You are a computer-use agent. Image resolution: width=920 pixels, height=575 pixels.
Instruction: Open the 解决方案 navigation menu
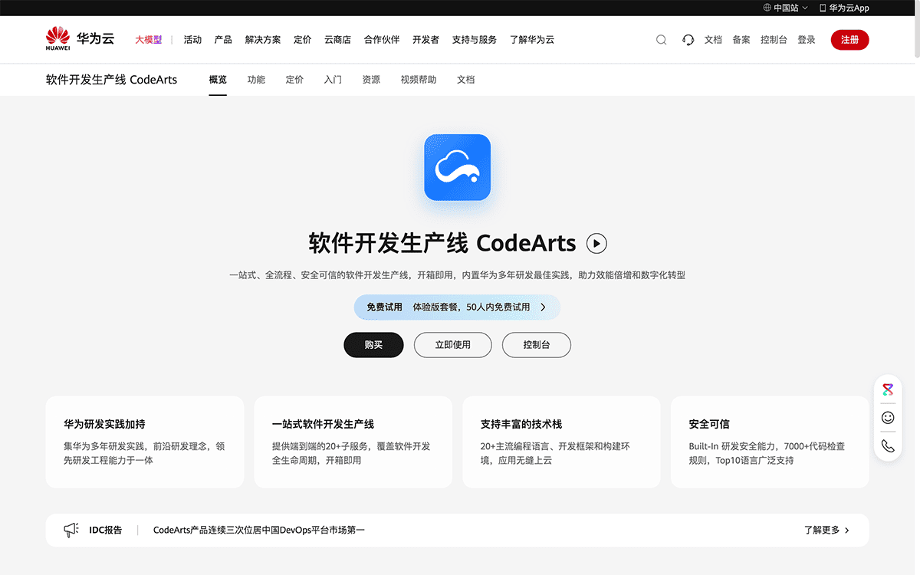263,40
